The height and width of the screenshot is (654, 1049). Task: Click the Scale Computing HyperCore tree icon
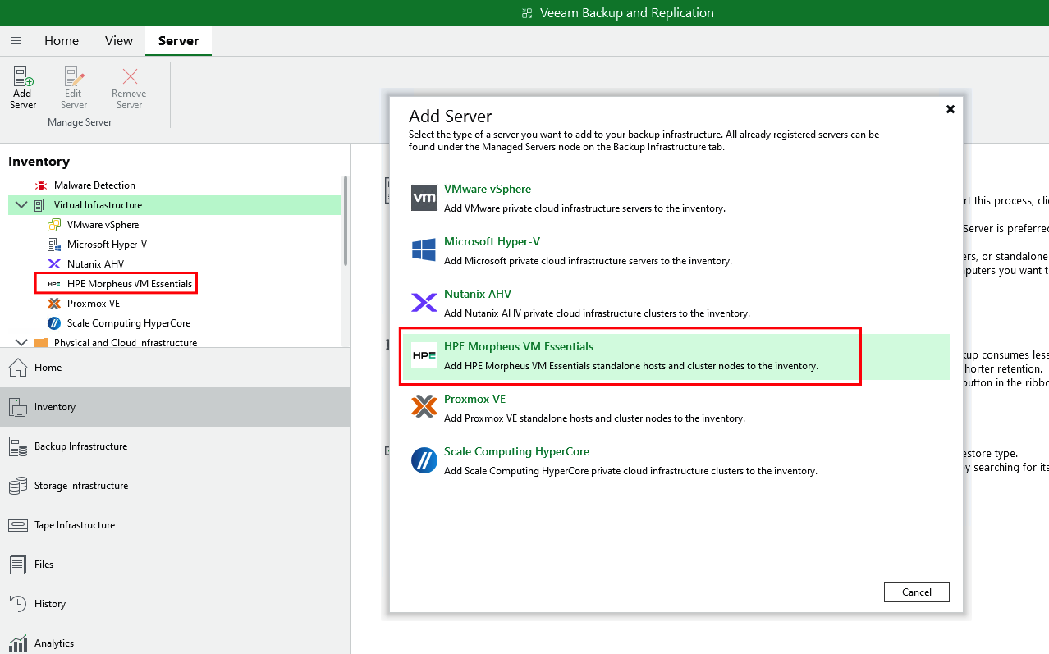tap(54, 323)
